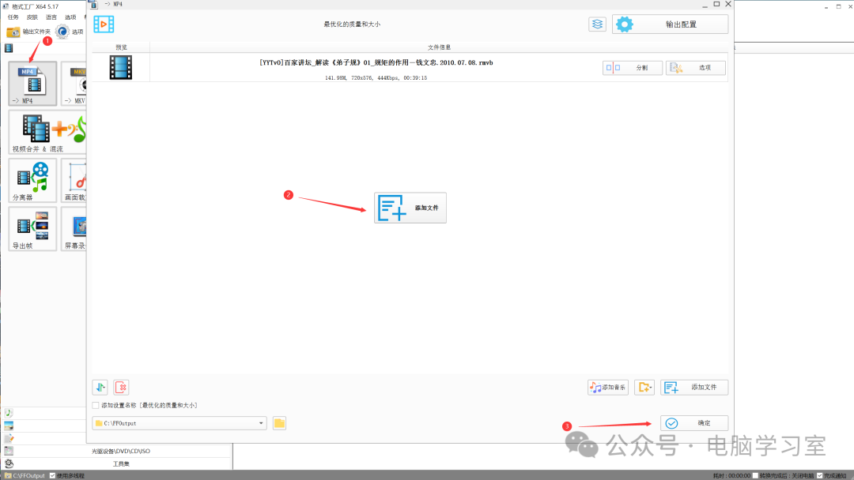Toggle 使用多线程 checkbox in status bar
This screenshot has height=480, width=854.
[52, 475]
